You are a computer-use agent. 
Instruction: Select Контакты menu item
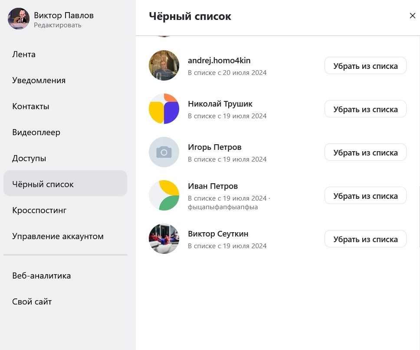(x=31, y=107)
